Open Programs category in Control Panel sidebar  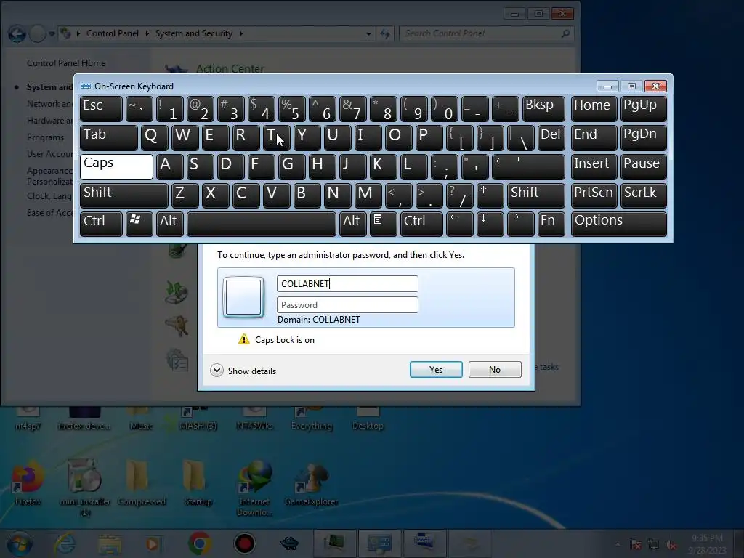[45, 137]
